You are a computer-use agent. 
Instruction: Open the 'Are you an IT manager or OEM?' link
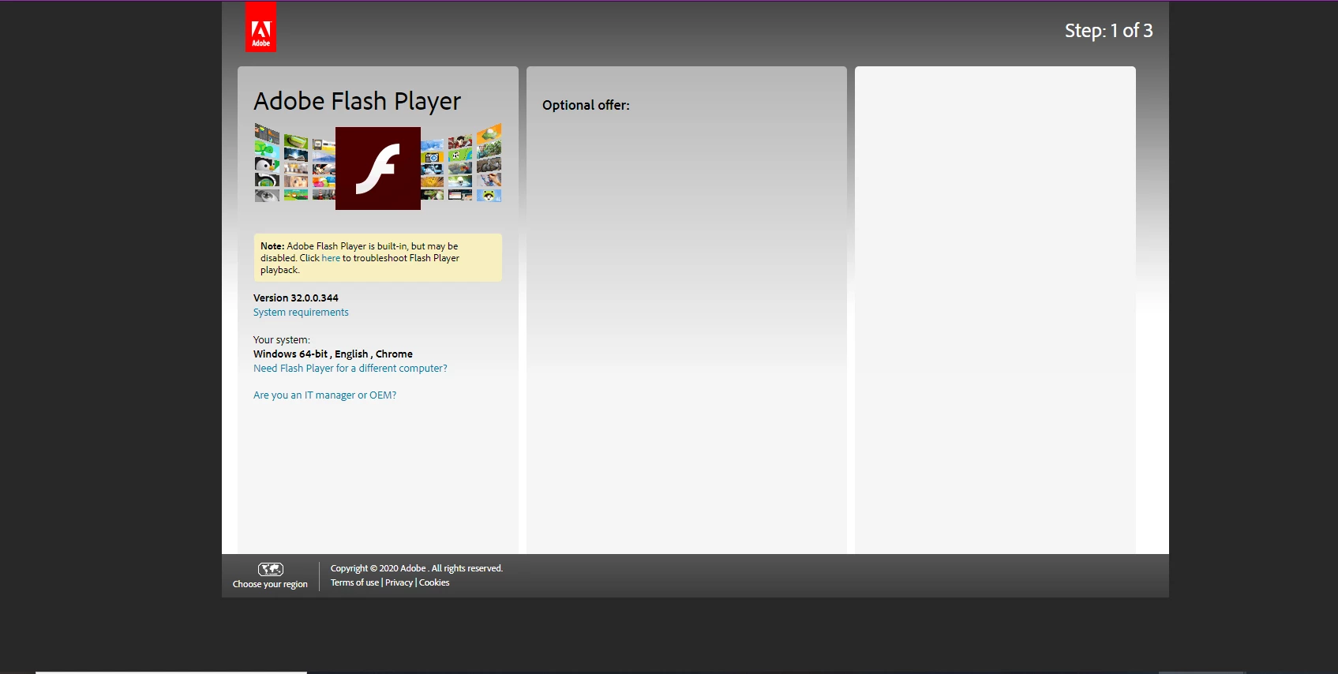tap(324, 395)
